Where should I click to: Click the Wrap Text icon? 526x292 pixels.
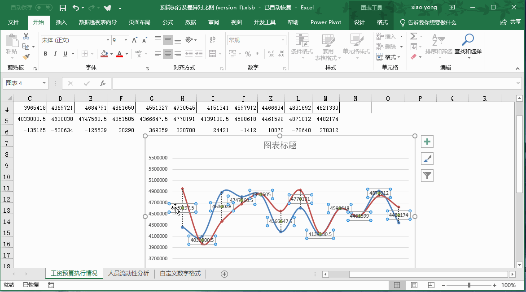coord(212,40)
